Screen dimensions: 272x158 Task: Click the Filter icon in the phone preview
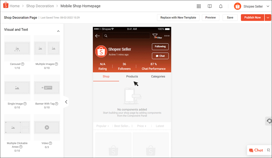click(155, 36)
